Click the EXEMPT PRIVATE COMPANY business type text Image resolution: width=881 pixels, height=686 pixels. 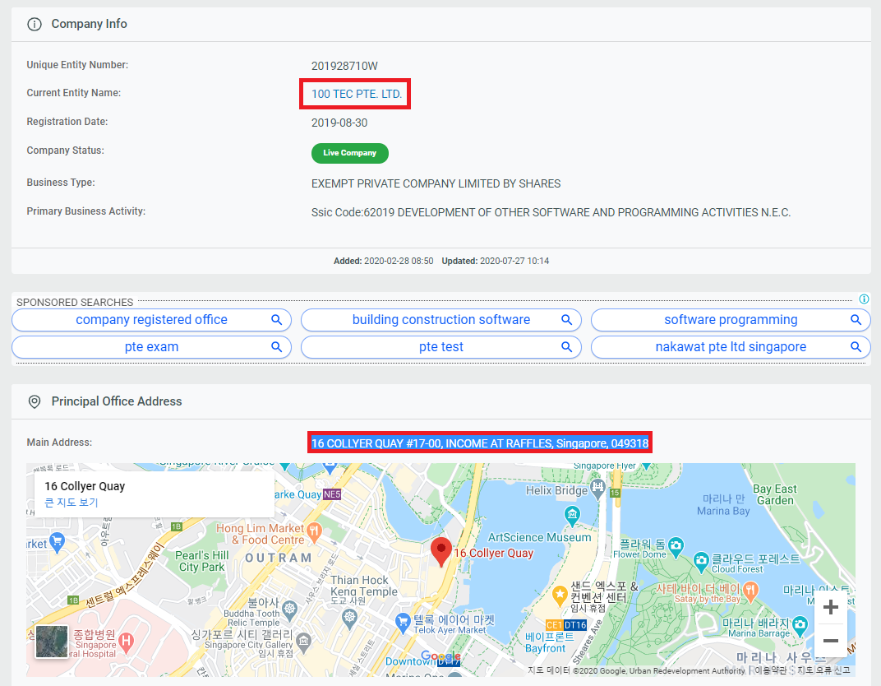436,184
